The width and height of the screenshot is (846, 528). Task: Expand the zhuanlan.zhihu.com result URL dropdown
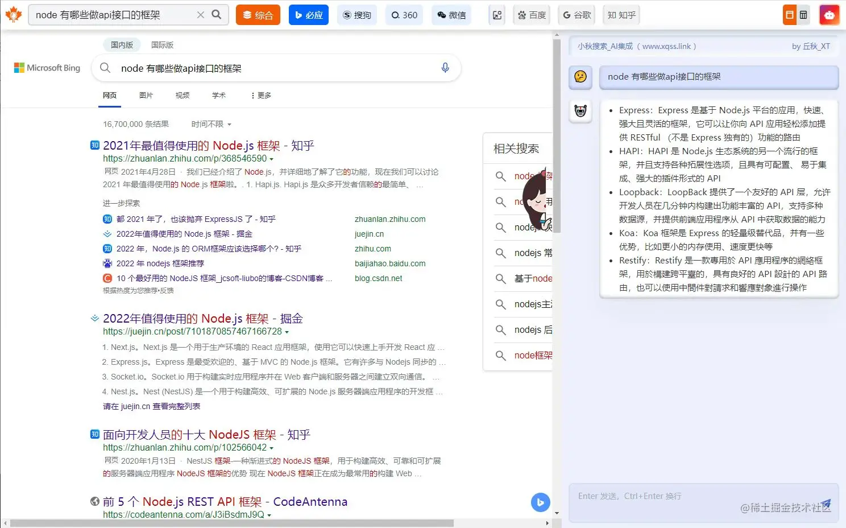coord(272,158)
